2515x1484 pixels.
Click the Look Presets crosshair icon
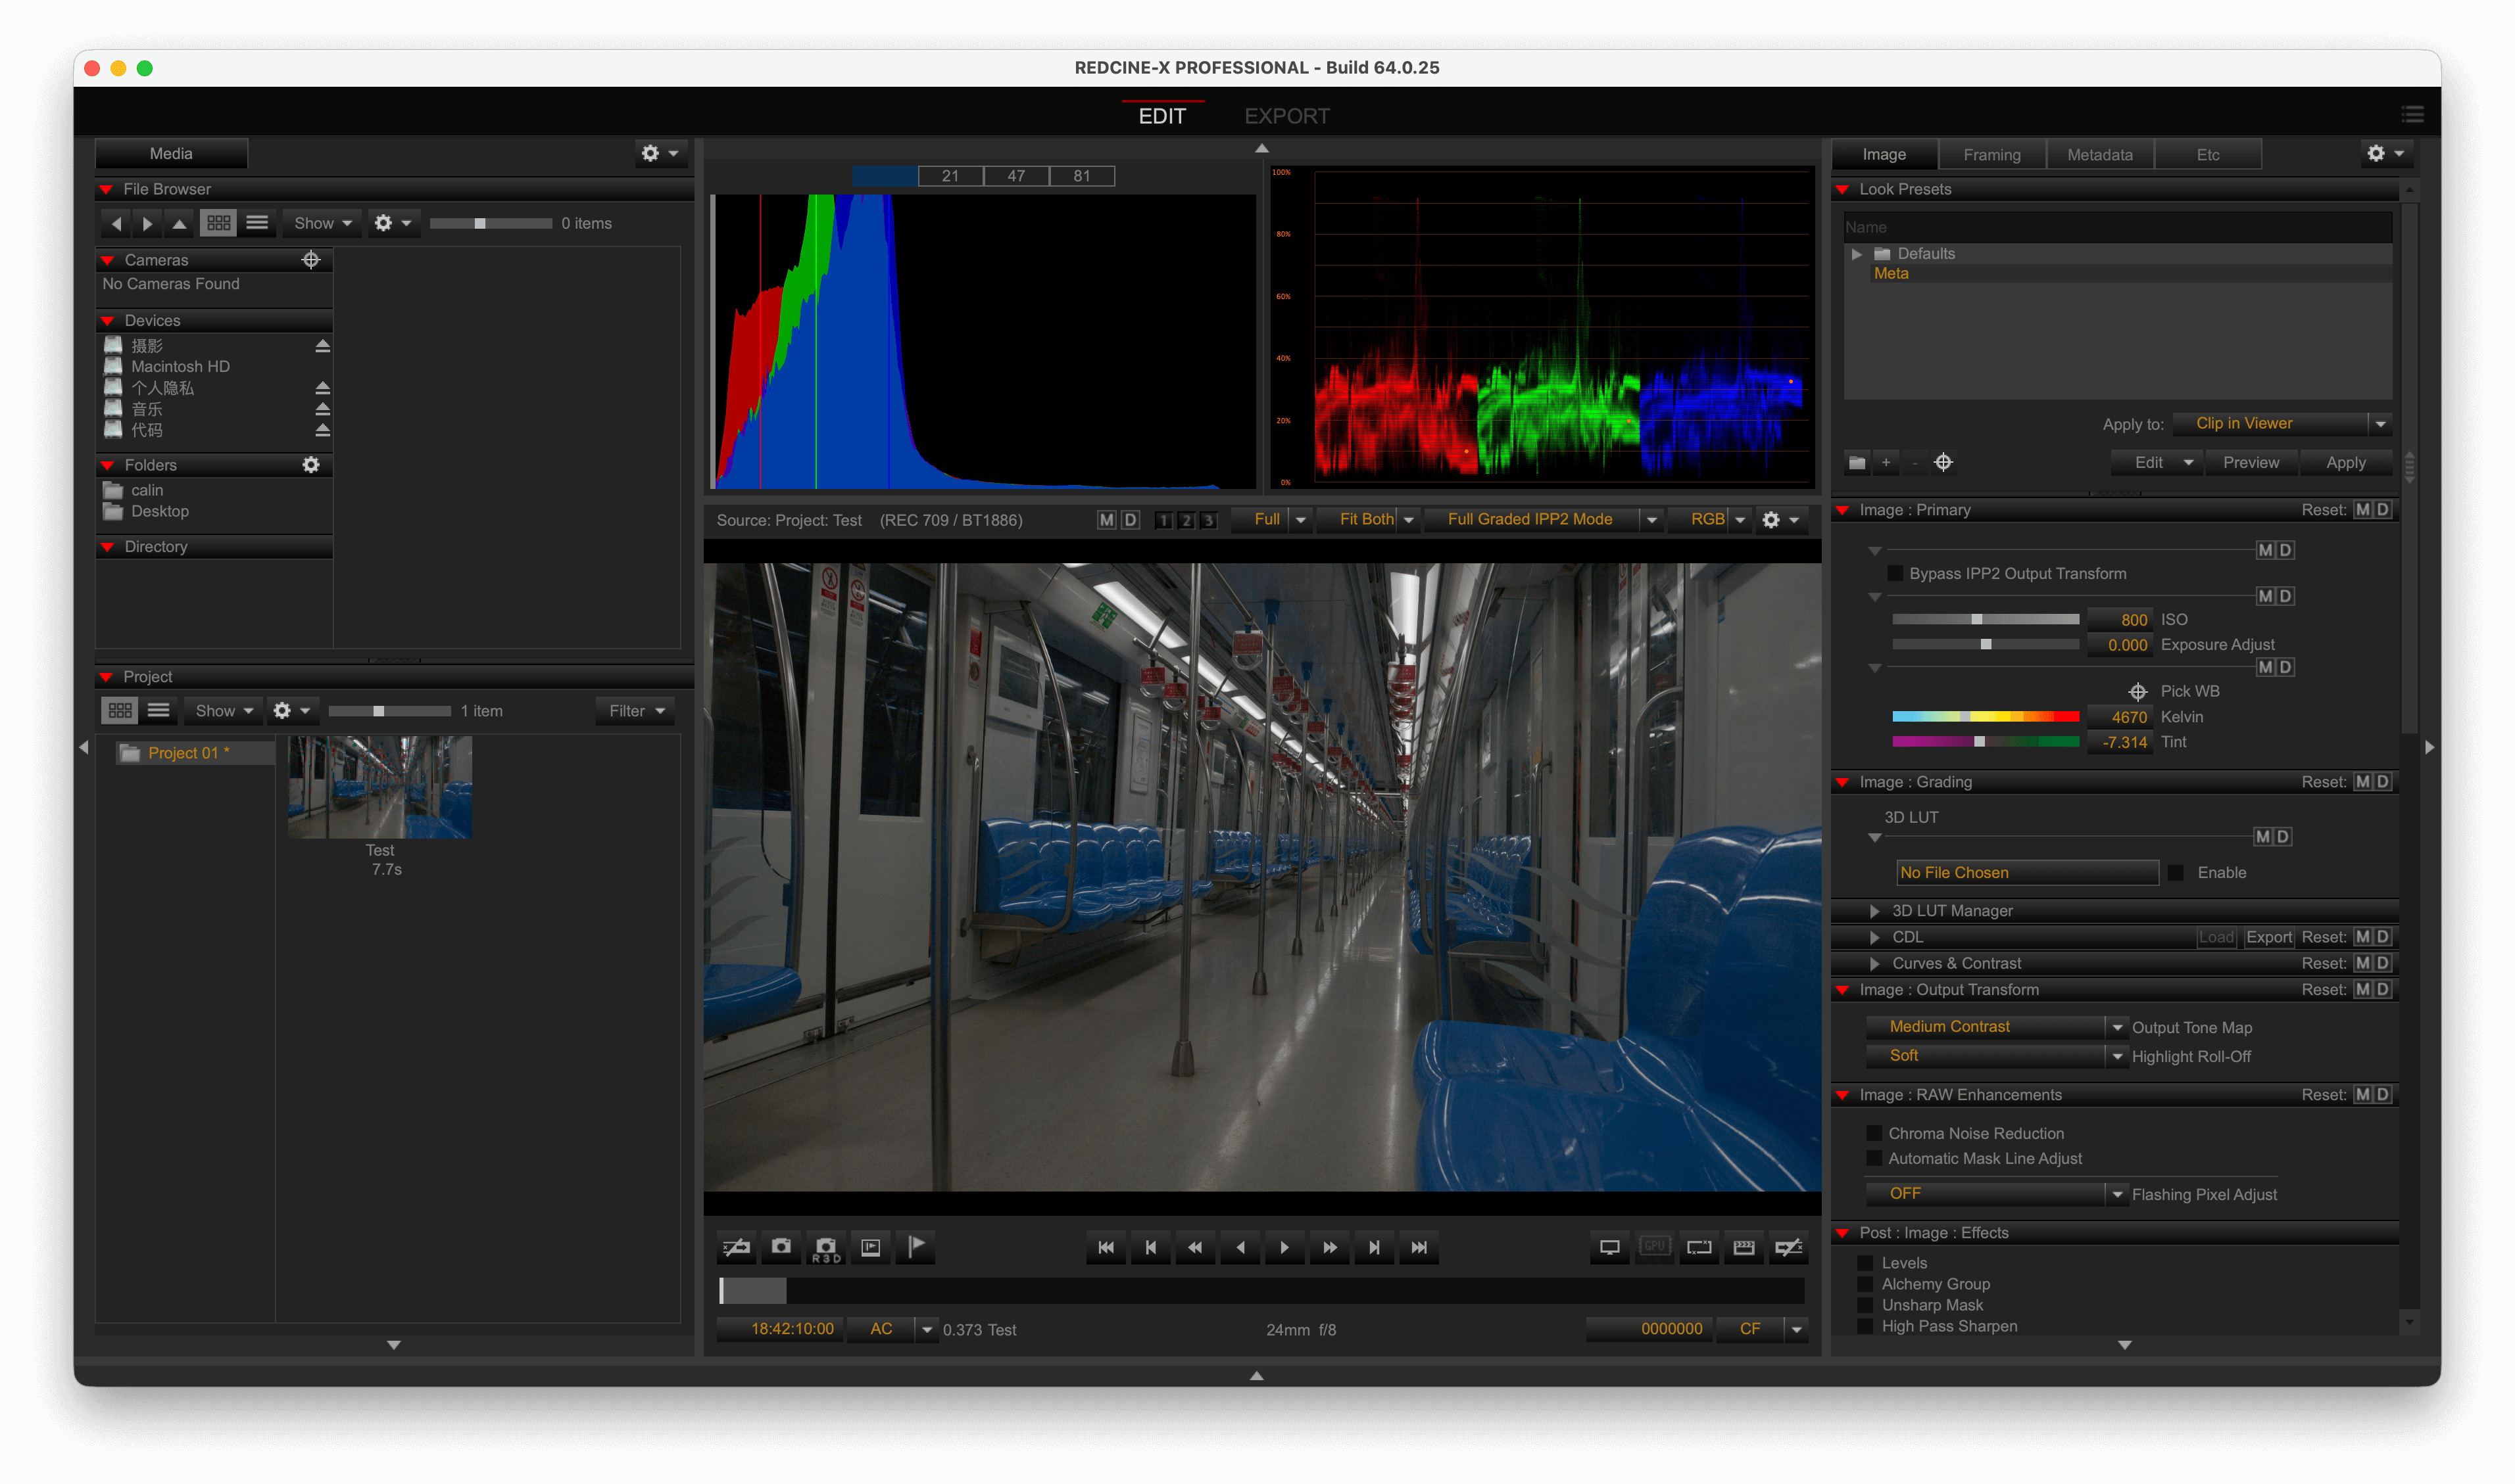click(1943, 462)
